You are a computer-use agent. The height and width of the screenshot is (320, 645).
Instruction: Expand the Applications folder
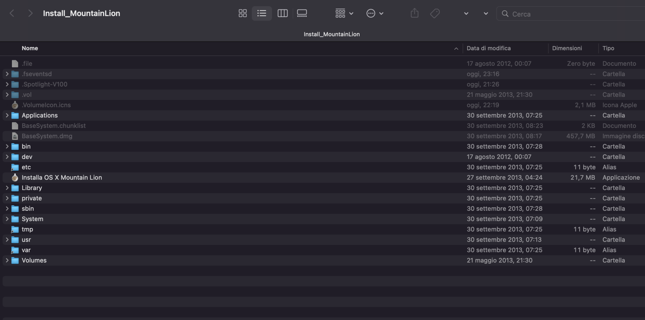pyautogui.click(x=7, y=115)
